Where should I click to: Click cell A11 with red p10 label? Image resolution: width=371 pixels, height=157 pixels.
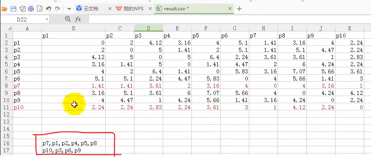pyautogui.click(x=27, y=107)
